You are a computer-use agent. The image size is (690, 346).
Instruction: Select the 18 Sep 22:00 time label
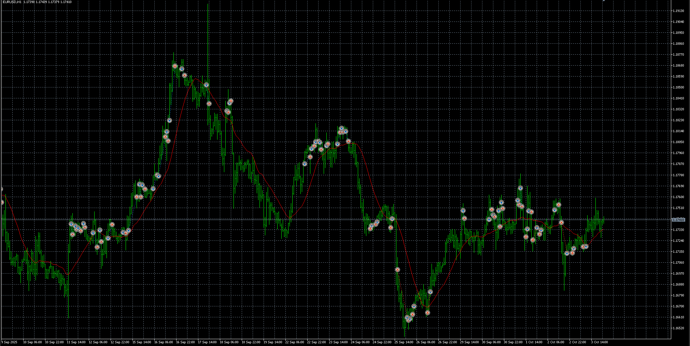coord(251,342)
